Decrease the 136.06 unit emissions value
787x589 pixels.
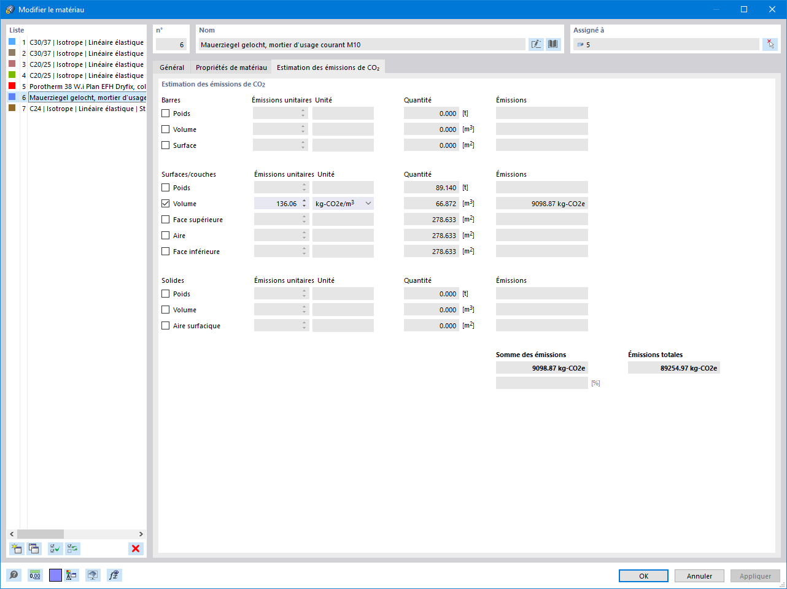coord(304,206)
